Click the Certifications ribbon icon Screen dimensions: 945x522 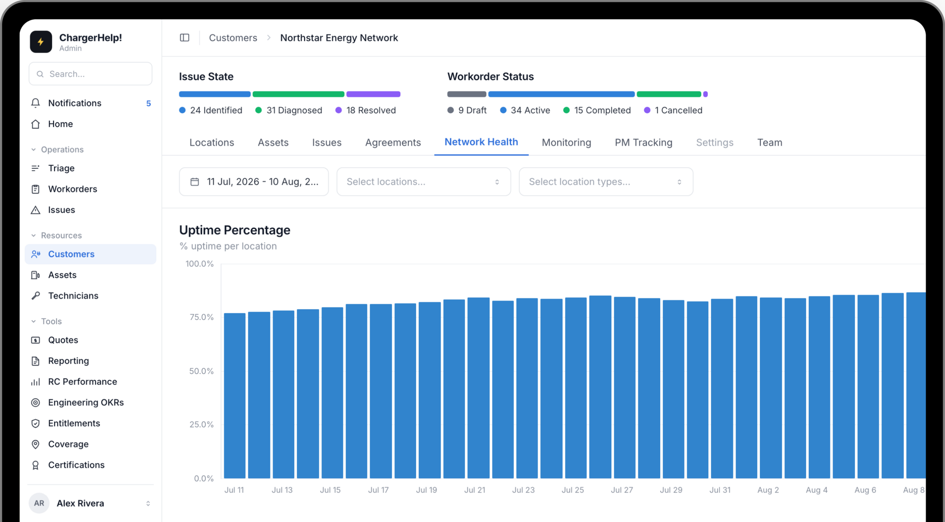coord(36,465)
